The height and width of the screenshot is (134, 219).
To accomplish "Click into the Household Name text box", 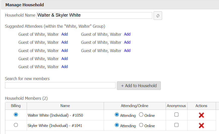I will [94, 15].
